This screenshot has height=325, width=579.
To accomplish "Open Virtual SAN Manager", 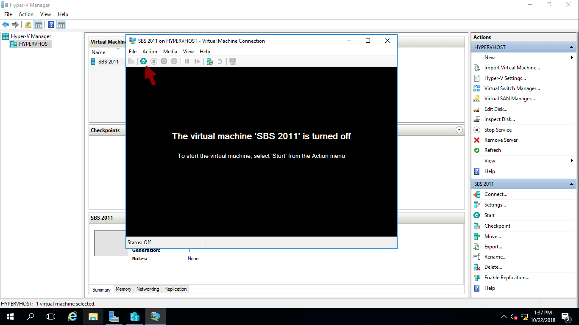I will point(509,99).
